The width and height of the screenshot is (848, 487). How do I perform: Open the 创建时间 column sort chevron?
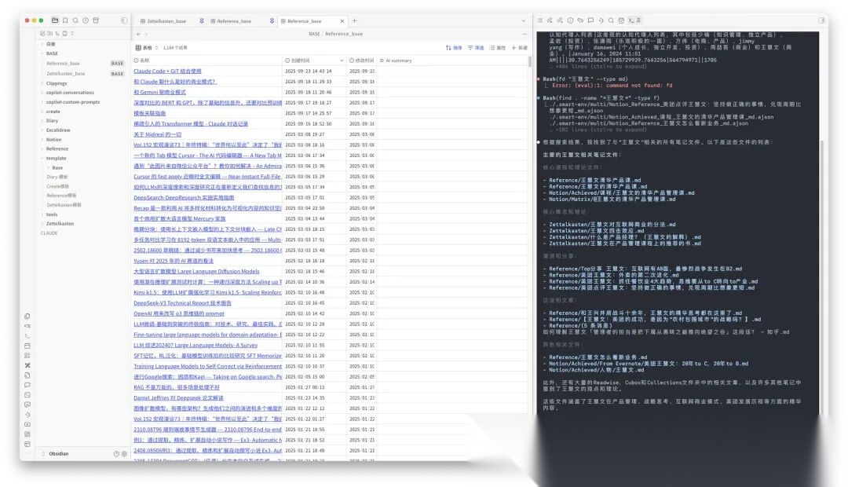342,60
